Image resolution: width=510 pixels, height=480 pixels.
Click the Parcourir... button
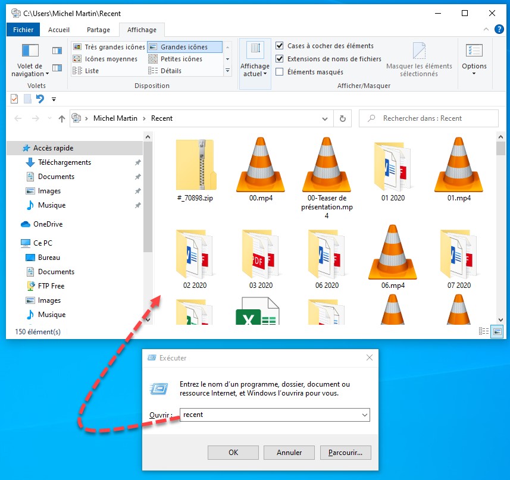[x=345, y=453]
